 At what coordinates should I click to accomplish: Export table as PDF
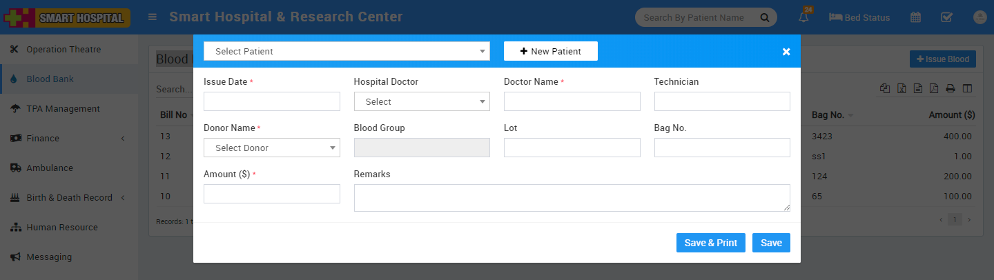click(934, 88)
